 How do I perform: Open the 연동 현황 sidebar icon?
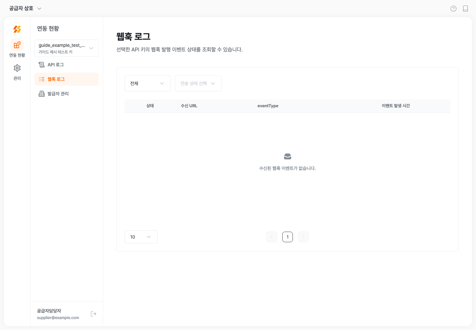[17, 45]
